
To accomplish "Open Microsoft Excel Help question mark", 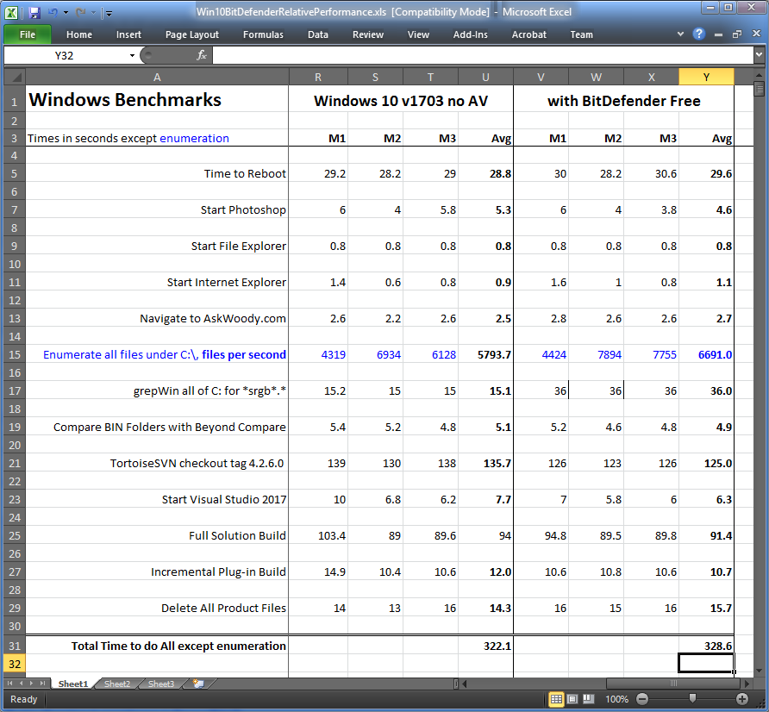I will 700,34.
